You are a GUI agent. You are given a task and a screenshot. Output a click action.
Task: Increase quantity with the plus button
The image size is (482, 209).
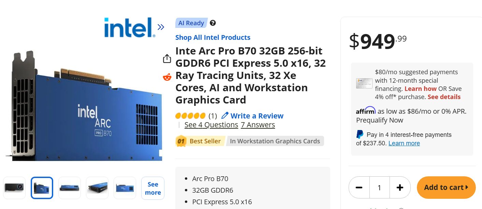(400, 188)
